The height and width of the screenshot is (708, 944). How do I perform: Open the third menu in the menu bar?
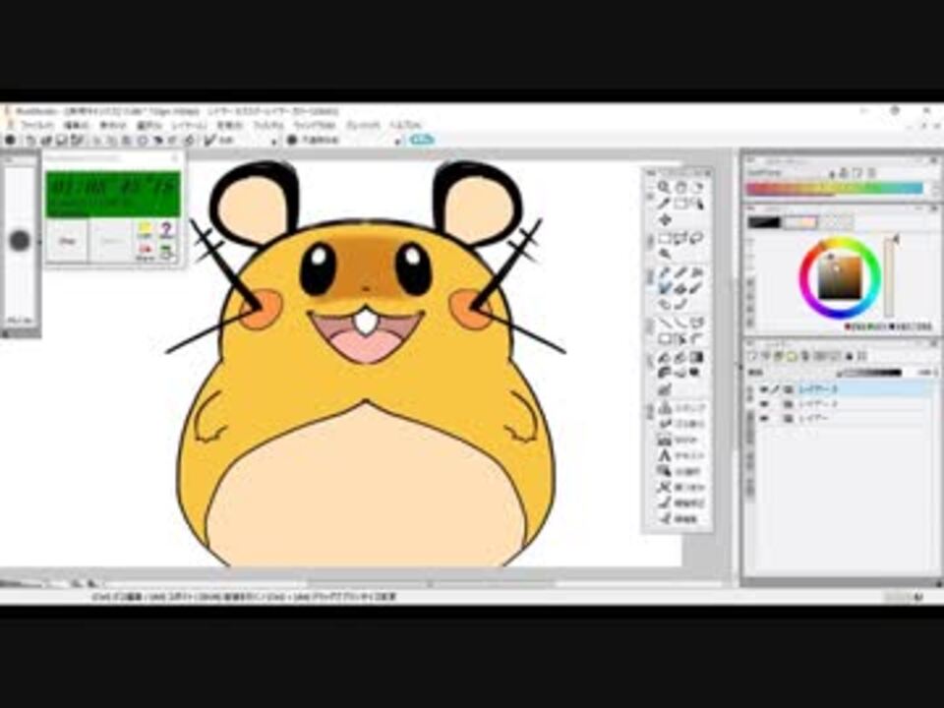112,125
